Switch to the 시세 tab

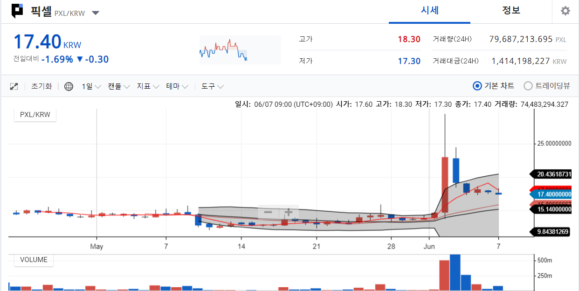pyautogui.click(x=429, y=11)
